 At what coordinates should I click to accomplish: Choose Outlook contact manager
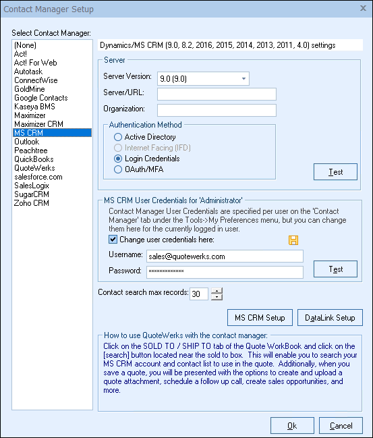(52, 142)
